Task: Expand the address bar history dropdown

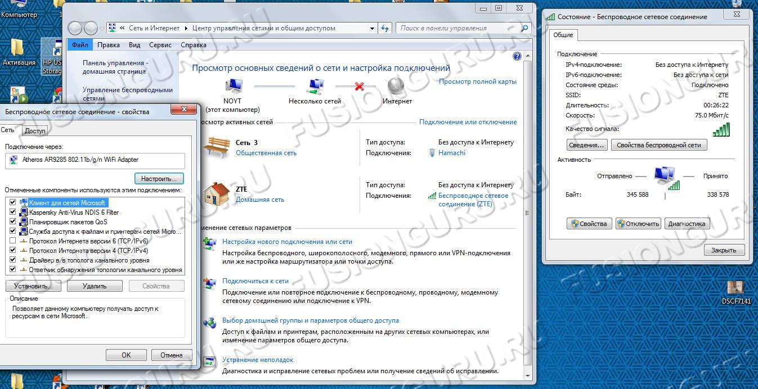Action: (372, 28)
